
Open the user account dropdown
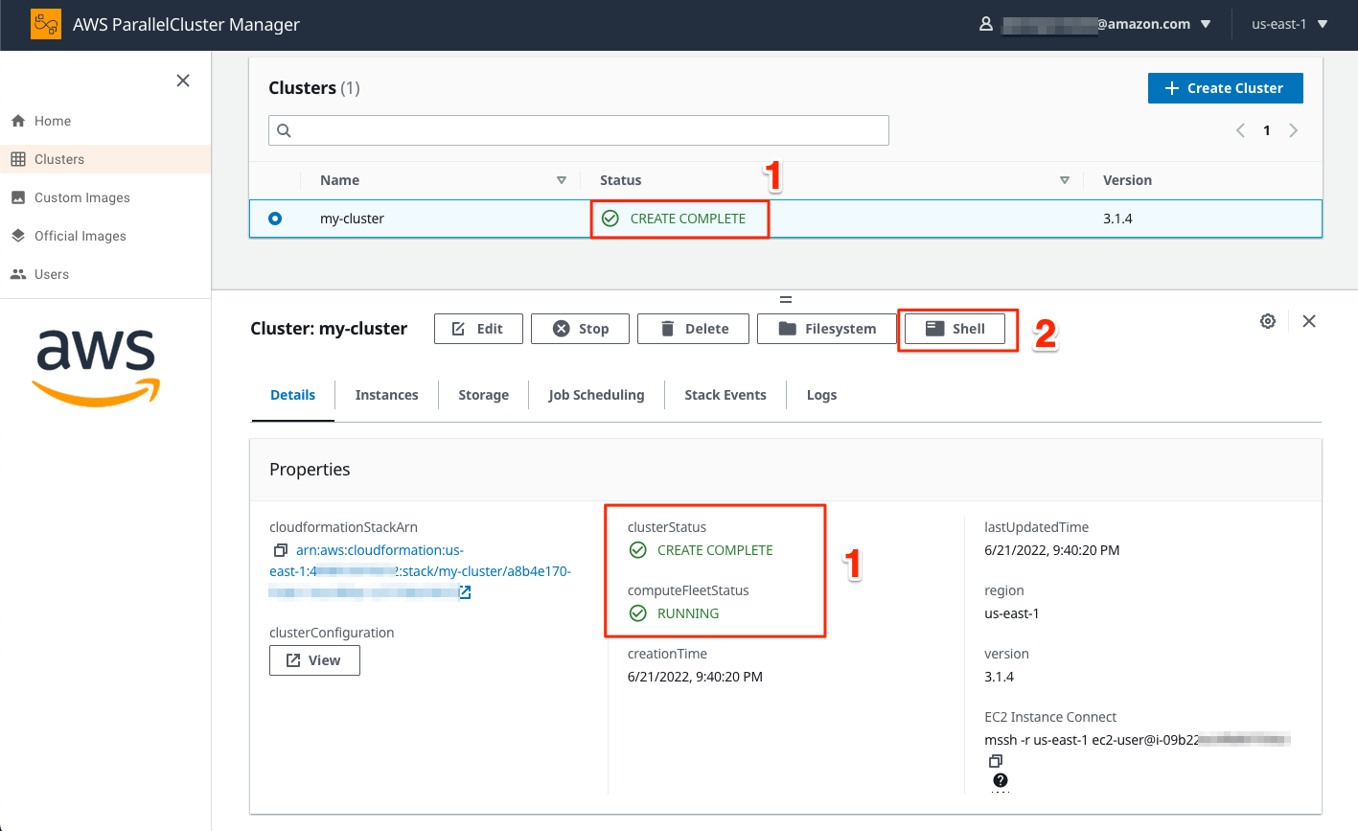click(x=1095, y=24)
